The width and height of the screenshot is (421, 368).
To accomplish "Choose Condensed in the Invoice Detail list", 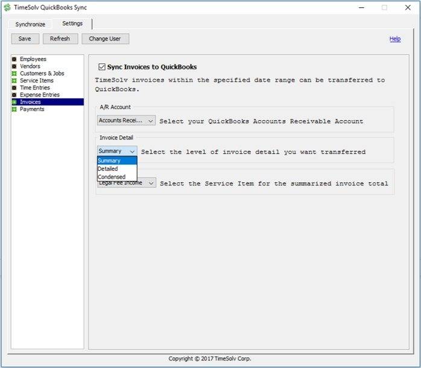I will pyautogui.click(x=117, y=177).
